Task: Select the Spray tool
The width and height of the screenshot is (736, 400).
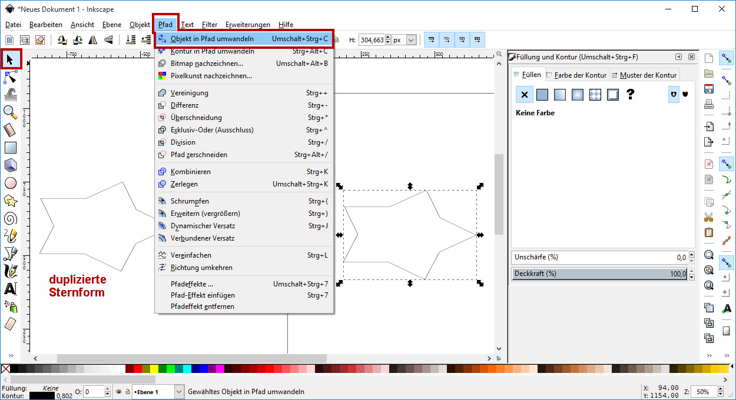Action: tap(10, 306)
